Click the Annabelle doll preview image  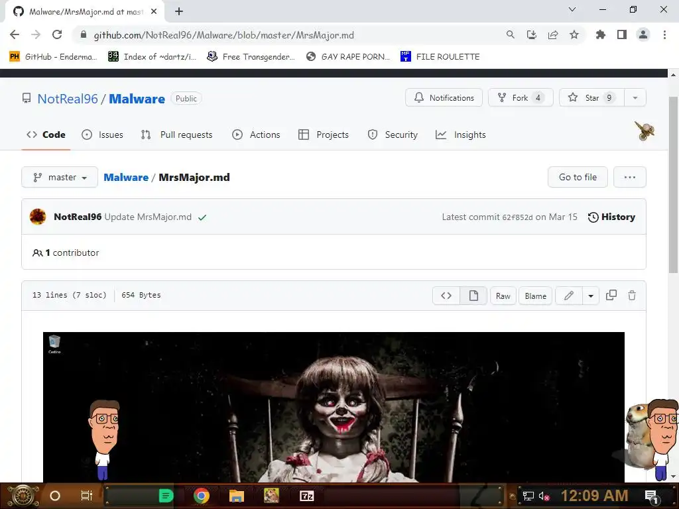(x=334, y=407)
